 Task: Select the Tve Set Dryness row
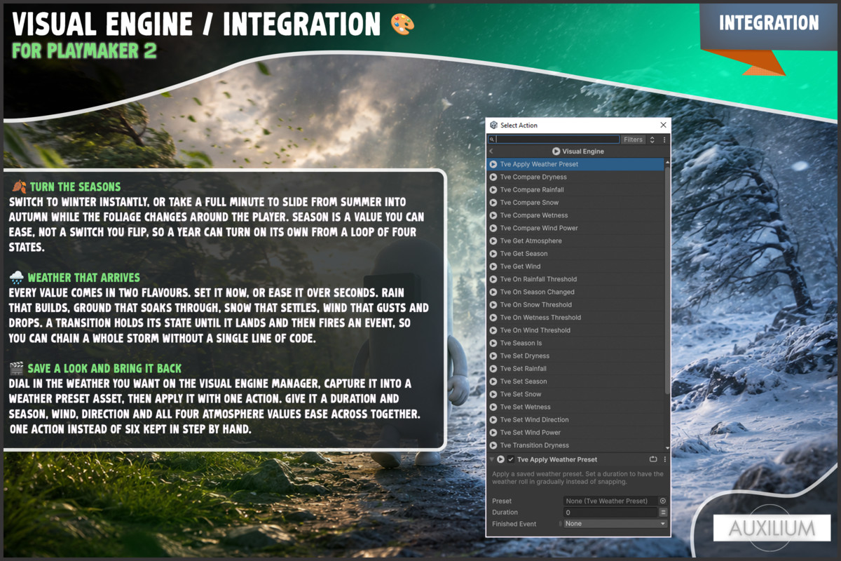(575, 356)
